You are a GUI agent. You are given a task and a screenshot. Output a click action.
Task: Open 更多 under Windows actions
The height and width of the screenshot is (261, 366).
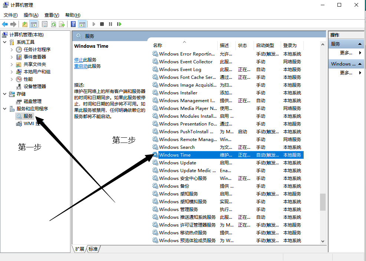(x=346, y=73)
